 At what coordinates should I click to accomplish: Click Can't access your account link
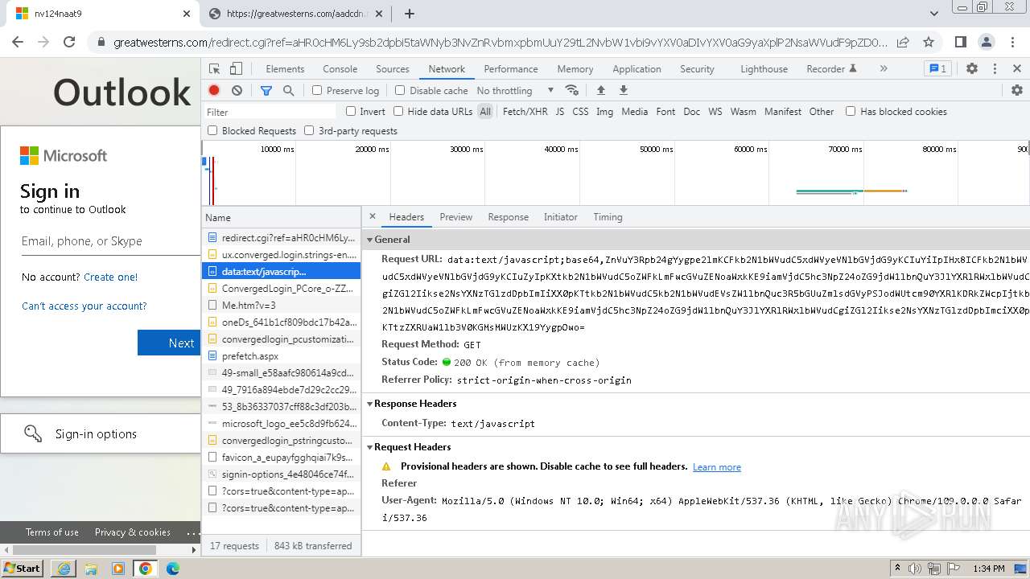[84, 306]
